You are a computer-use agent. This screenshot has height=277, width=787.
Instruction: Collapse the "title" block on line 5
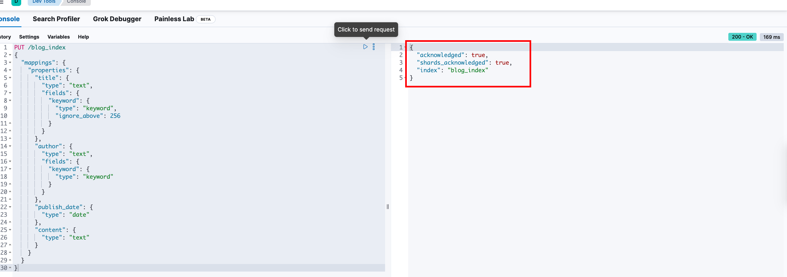click(x=10, y=78)
